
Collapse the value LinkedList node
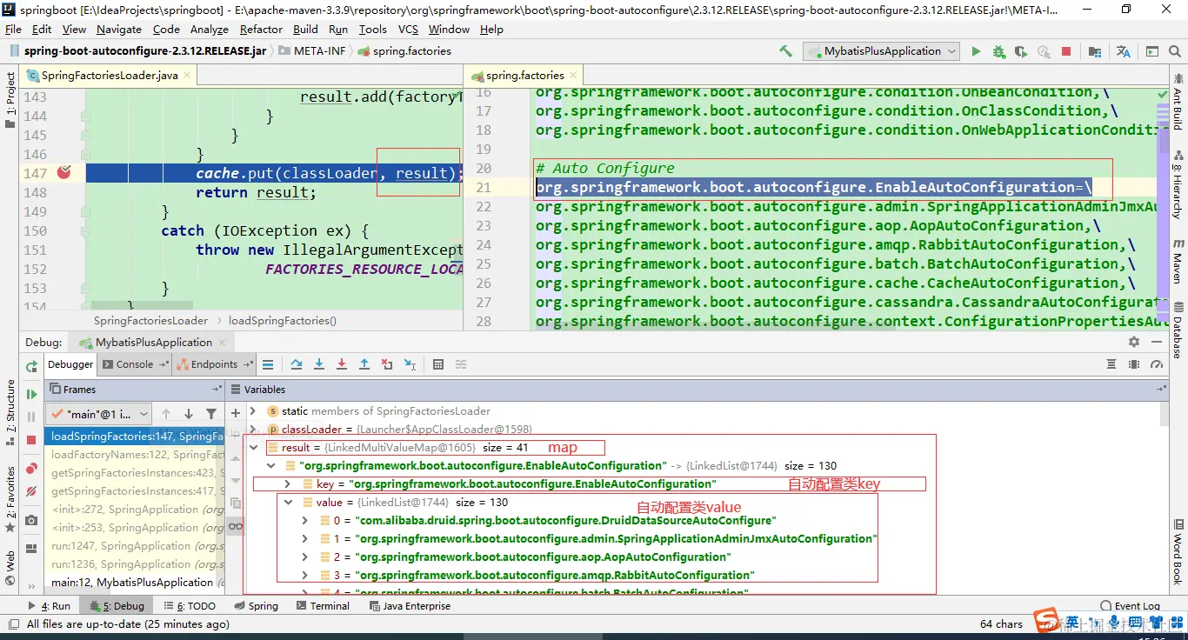(288, 503)
